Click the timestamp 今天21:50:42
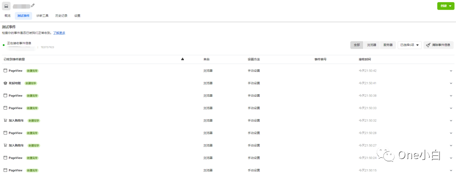Image resolution: width=456 pixels, height=175 pixels. pos(367,71)
